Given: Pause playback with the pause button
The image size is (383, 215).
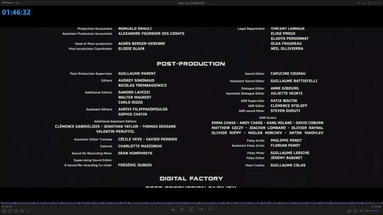Looking at the screenshot, I should (191, 209).
